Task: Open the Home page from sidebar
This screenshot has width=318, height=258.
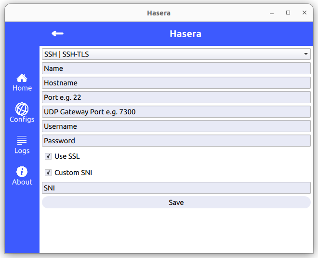Action: [x=22, y=82]
